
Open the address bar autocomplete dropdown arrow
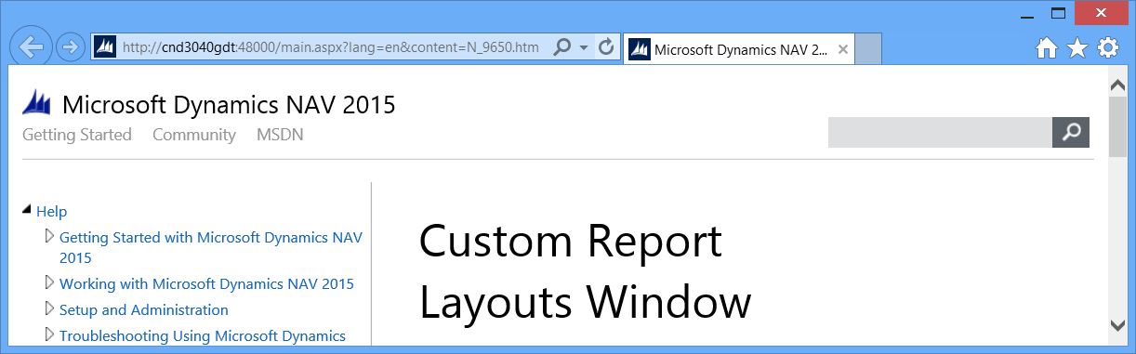click(x=584, y=47)
